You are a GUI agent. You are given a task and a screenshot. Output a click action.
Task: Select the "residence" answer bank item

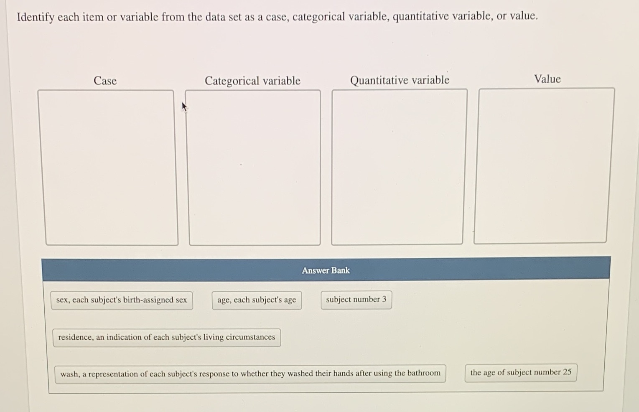pyautogui.click(x=166, y=337)
